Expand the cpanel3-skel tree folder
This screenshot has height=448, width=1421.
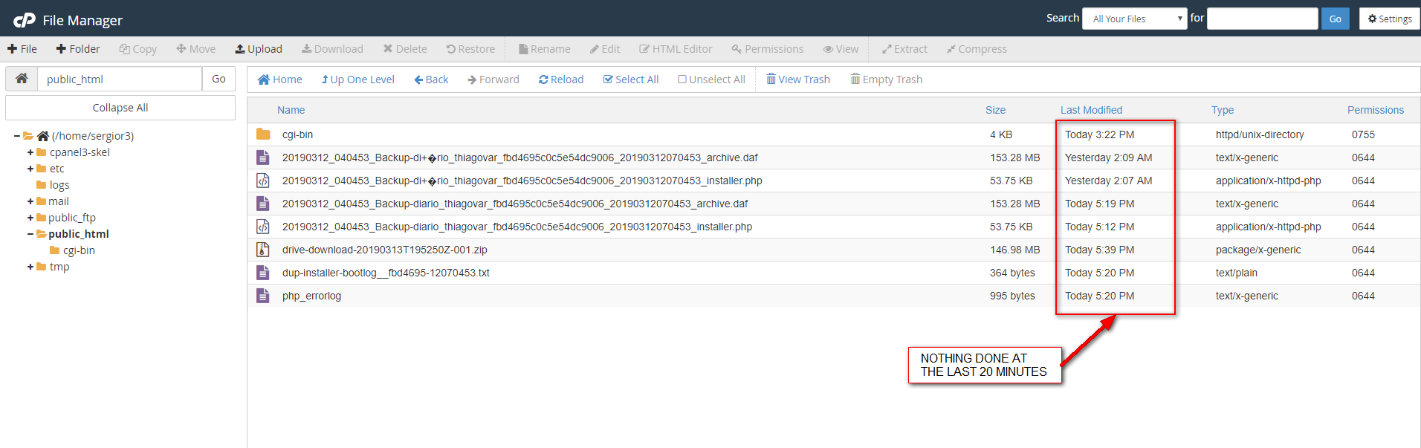click(x=30, y=152)
